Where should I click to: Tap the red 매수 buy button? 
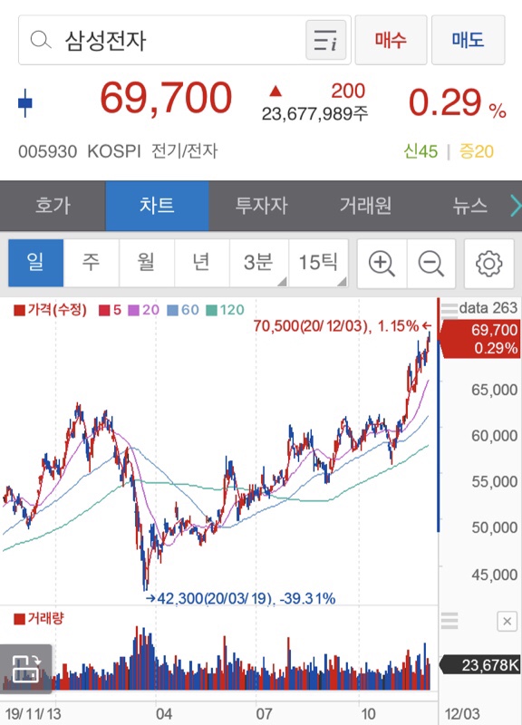[391, 40]
